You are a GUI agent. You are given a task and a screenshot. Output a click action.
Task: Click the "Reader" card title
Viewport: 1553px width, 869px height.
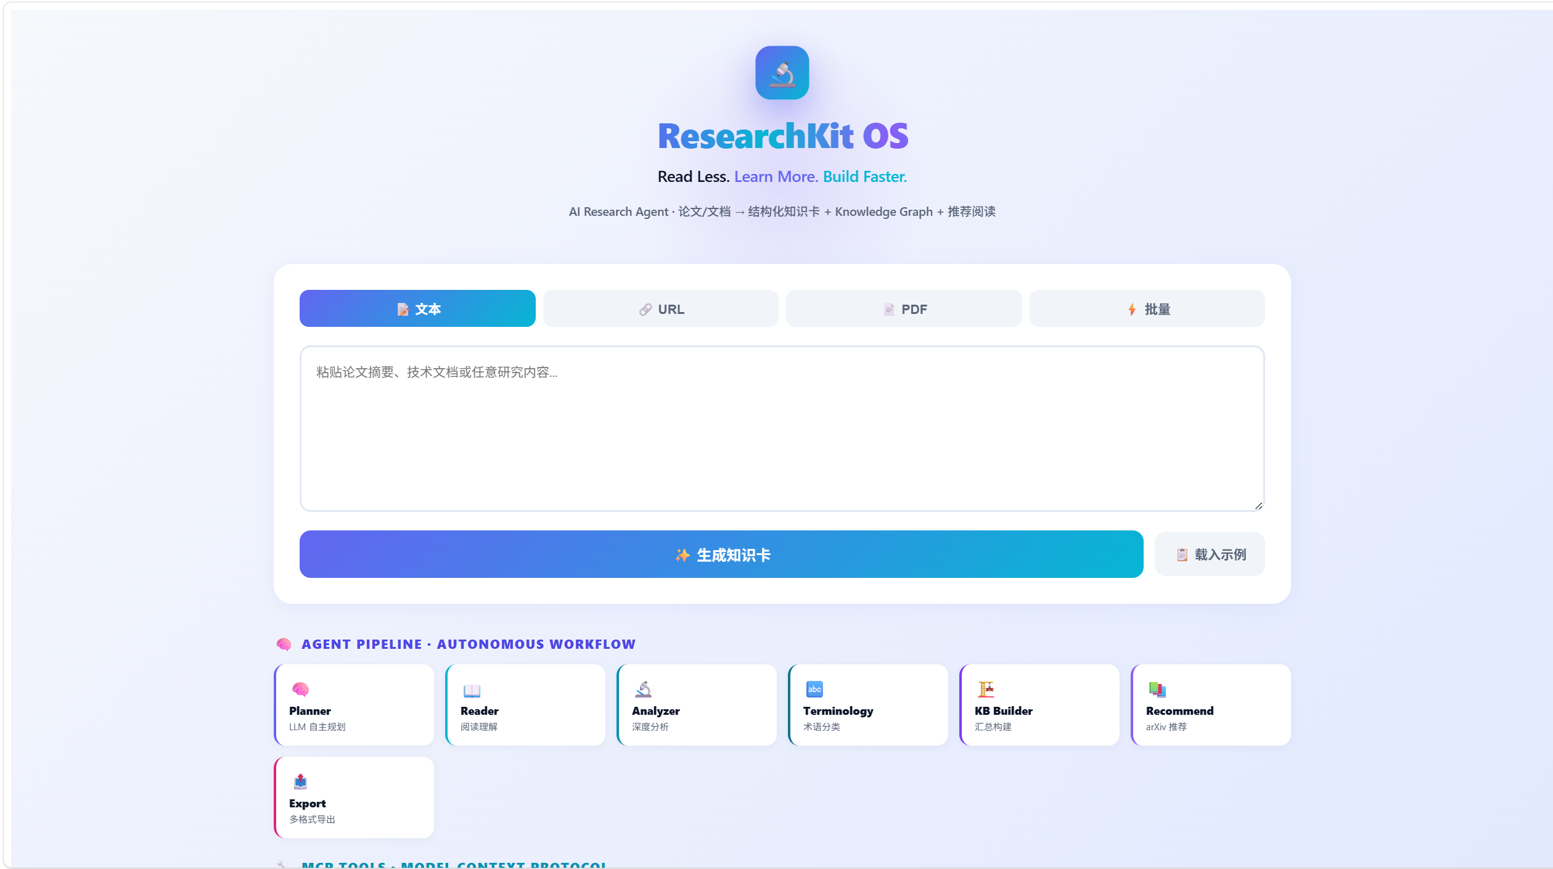pos(480,710)
